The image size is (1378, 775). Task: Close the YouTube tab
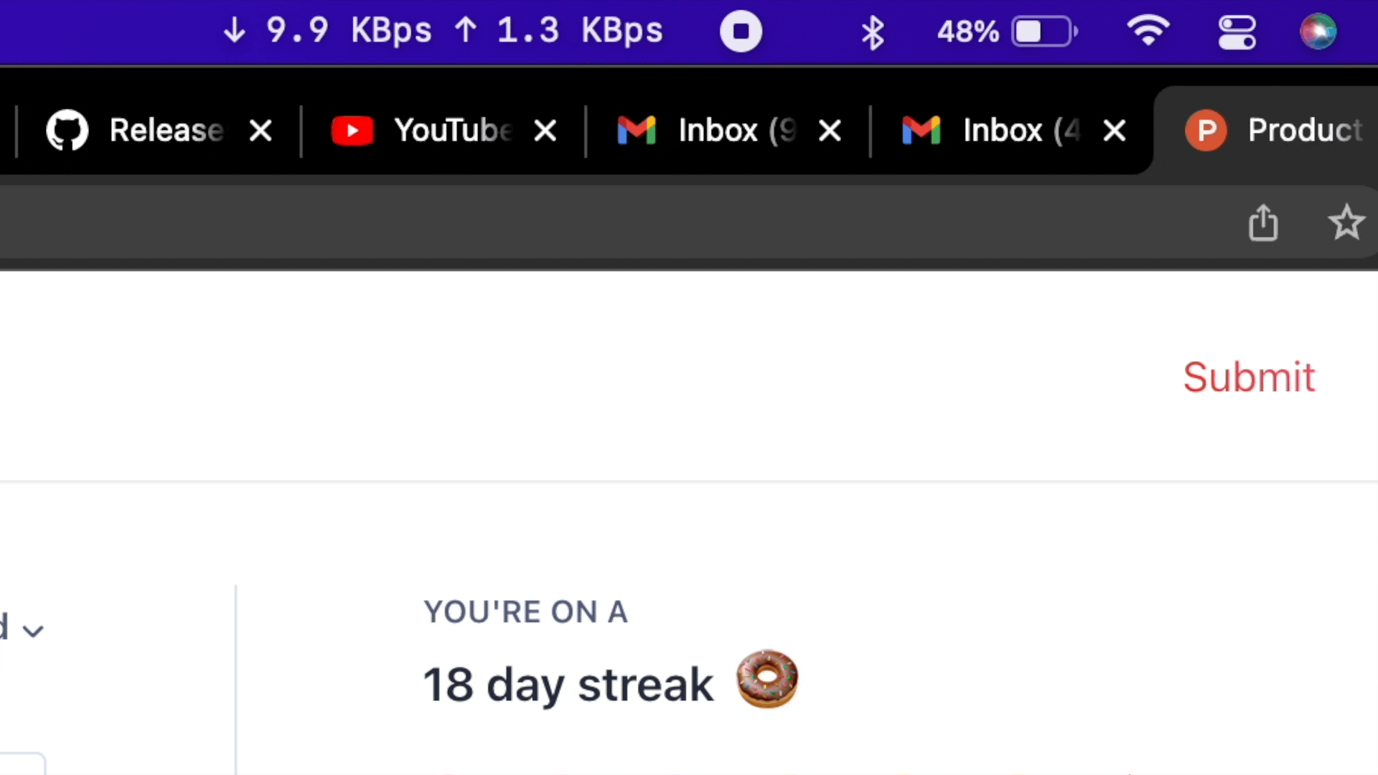(x=545, y=131)
